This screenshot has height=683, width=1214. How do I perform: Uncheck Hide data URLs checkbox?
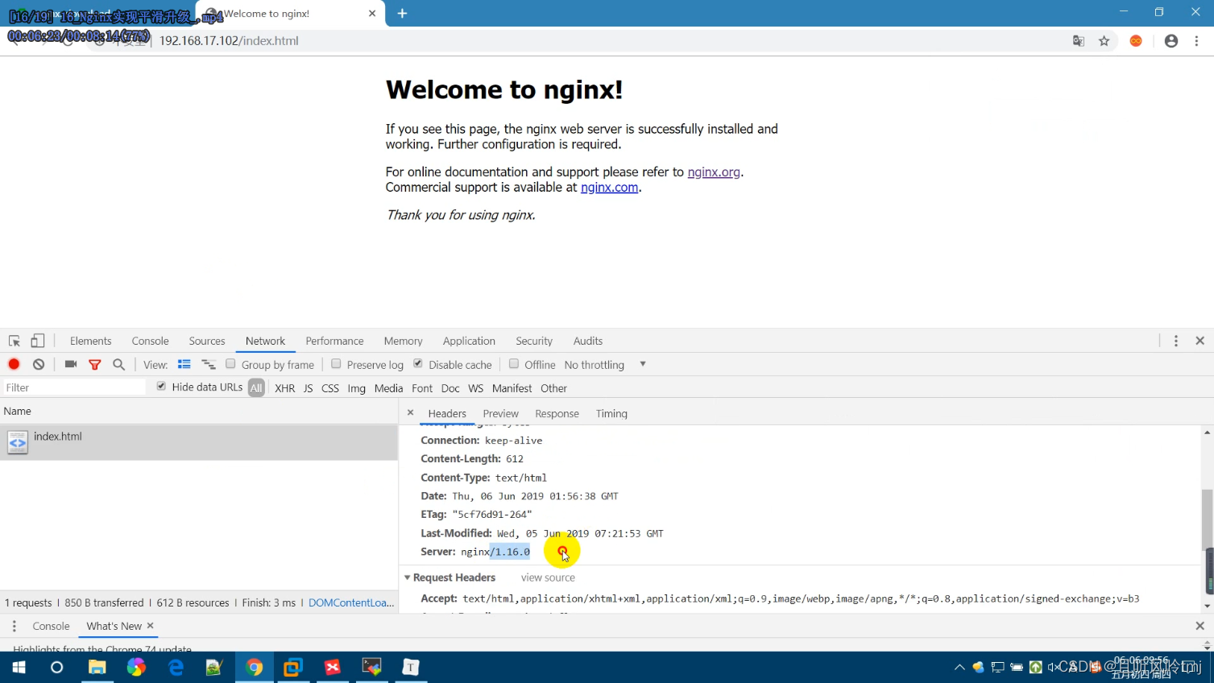tap(161, 387)
